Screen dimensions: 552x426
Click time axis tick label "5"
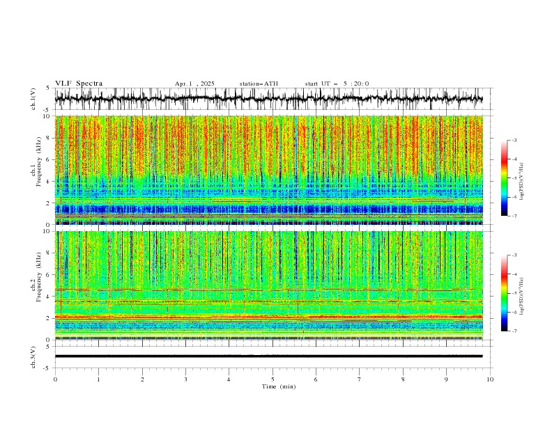[273, 379]
